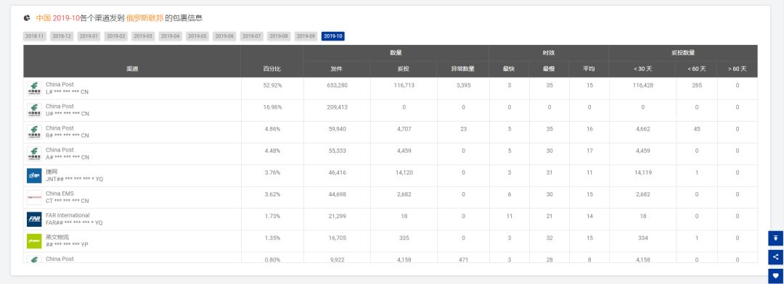Click the 16.96% percentage cell

pos(272,107)
